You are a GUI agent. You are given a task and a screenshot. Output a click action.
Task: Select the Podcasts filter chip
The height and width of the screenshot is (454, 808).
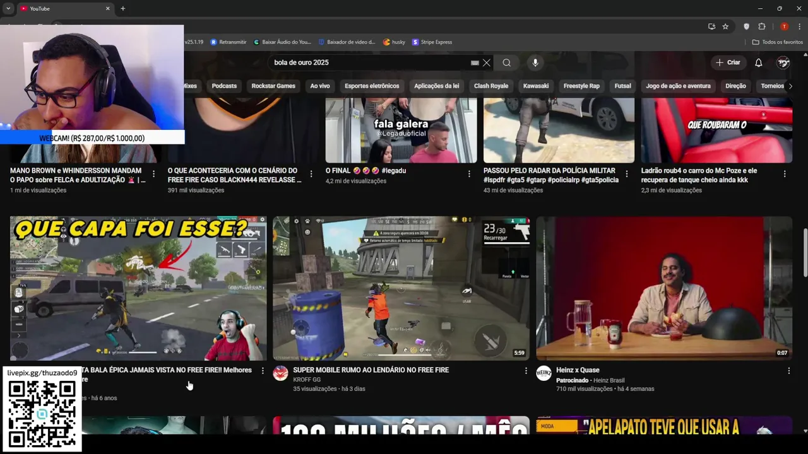pos(224,86)
